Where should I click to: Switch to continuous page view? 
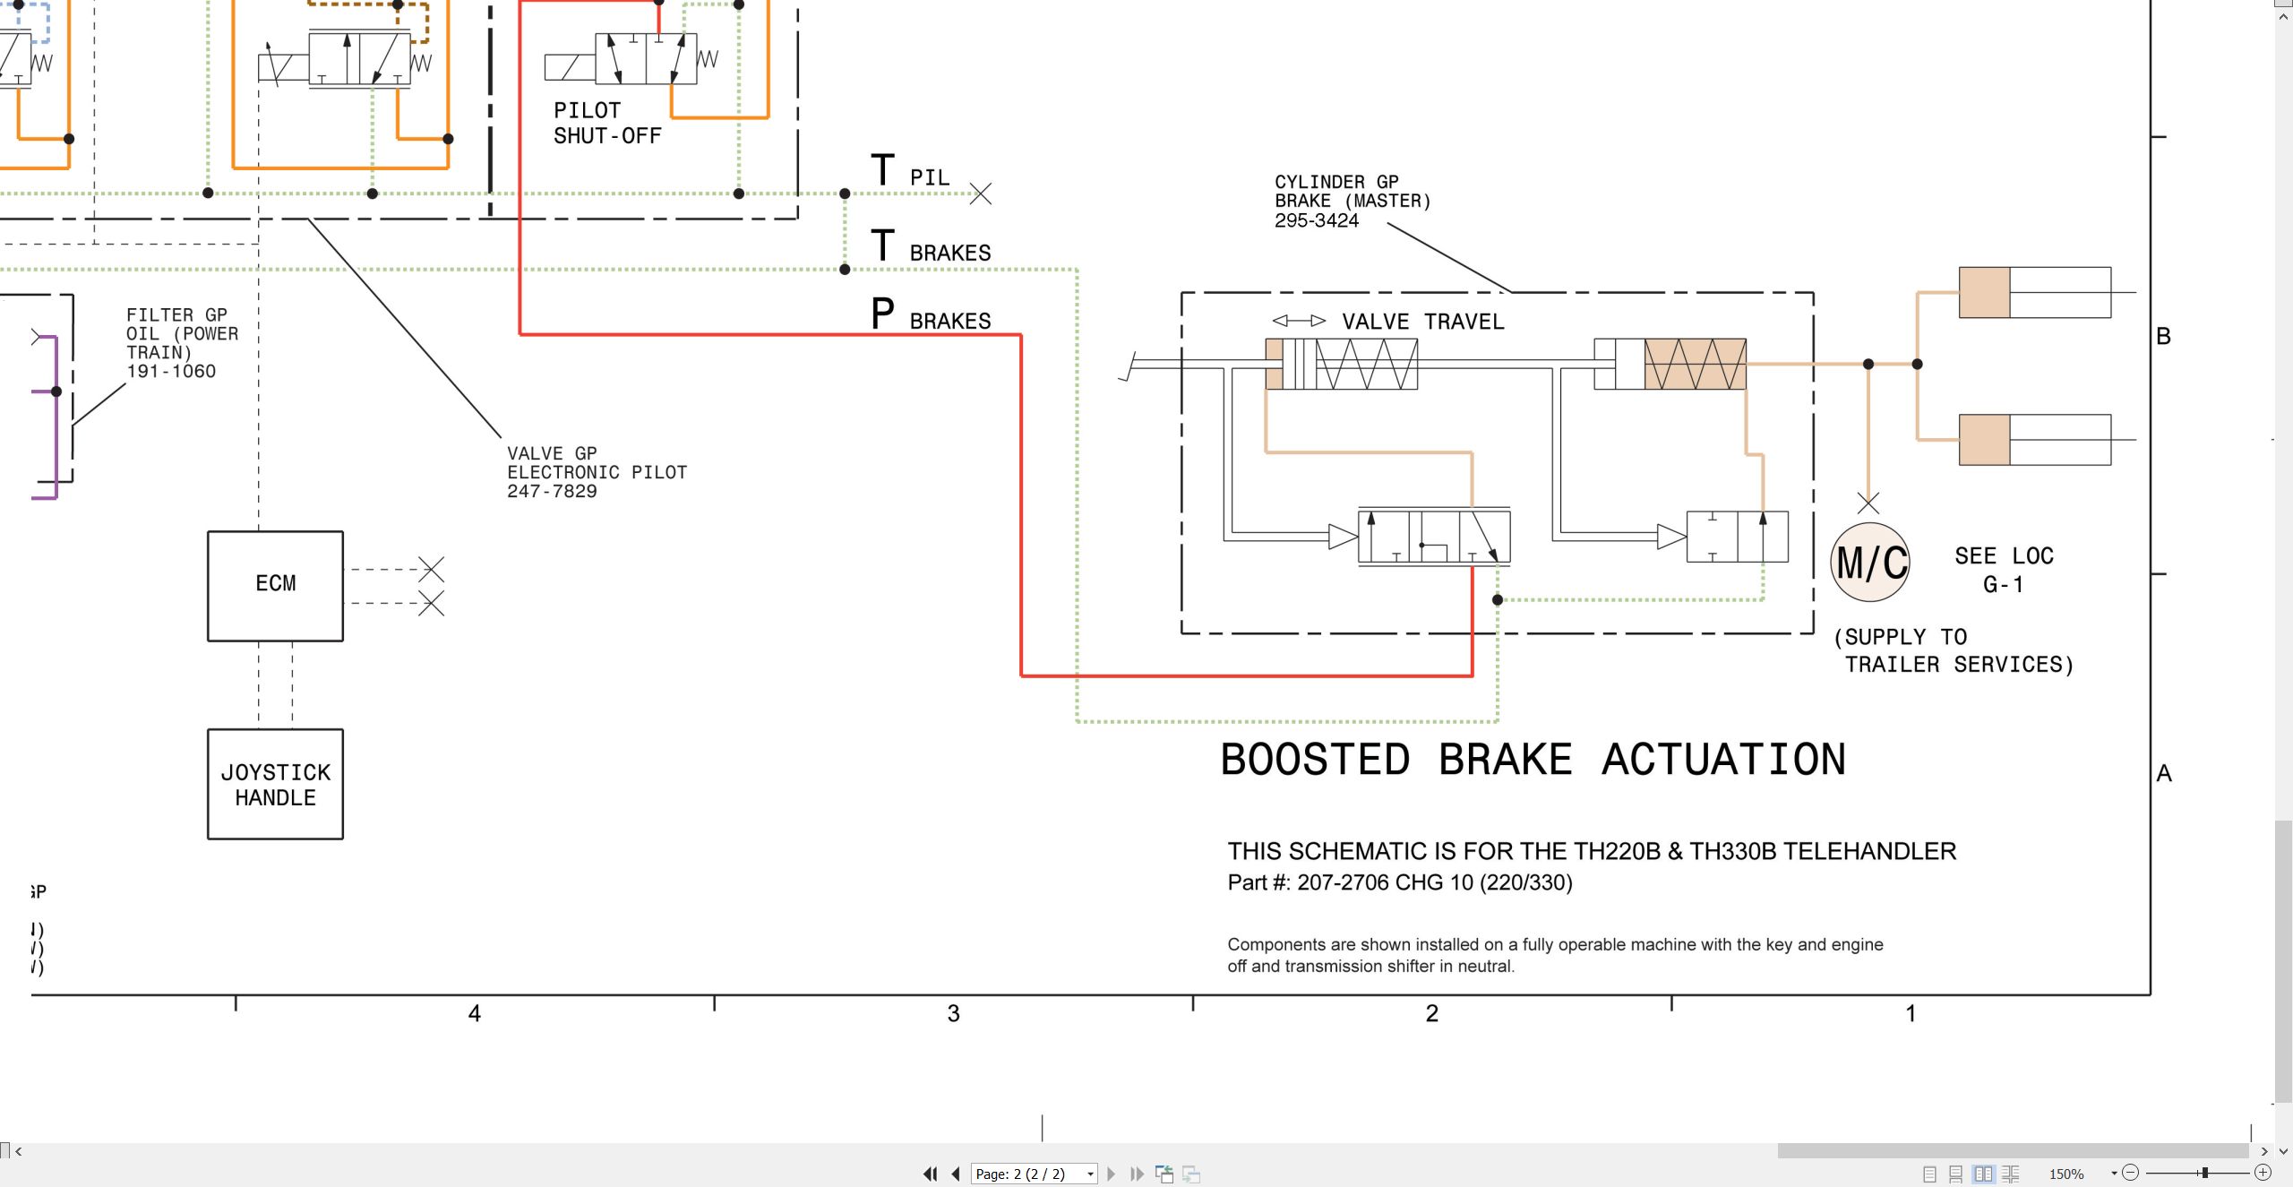[x=1956, y=1174]
